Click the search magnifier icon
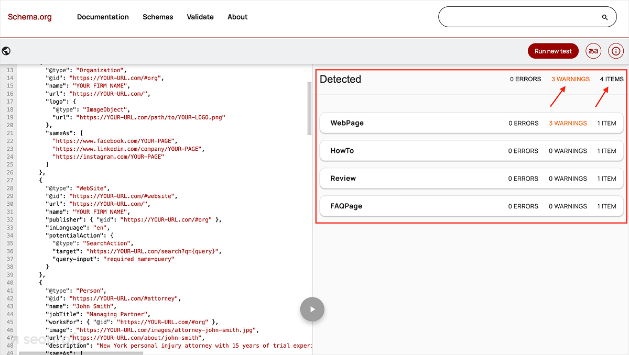 [x=604, y=16]
